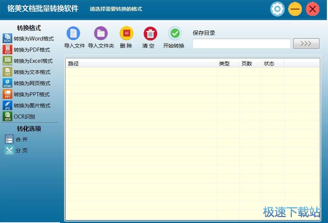328x223 pixels.
Task: Select 转换为Excel格式 option
Action: pyautogui.click(x=33, y=61)
